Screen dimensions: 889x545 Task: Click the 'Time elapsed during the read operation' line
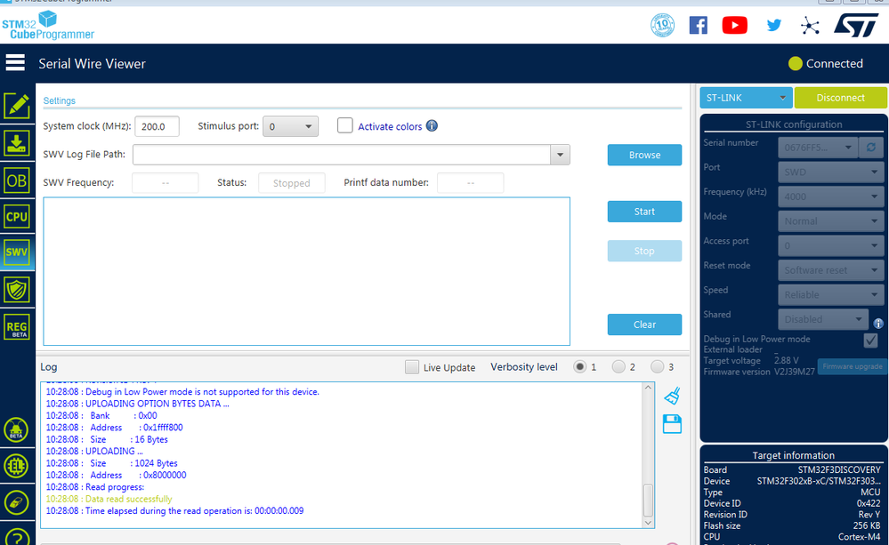coord(174,510)
